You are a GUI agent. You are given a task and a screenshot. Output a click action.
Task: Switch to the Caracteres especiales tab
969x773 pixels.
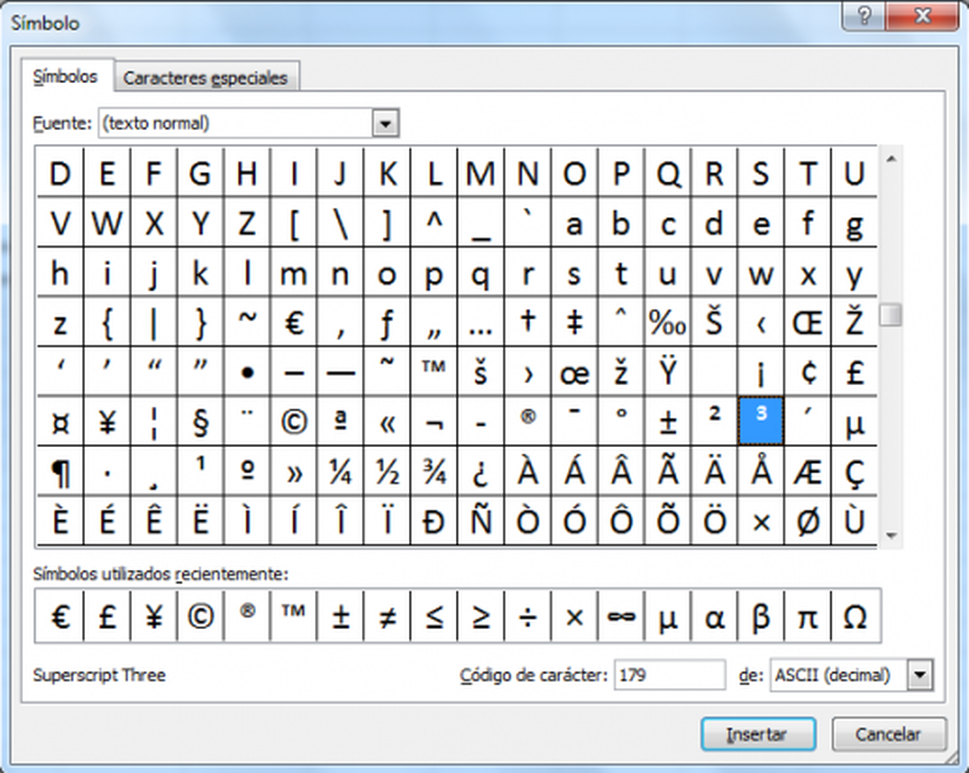point(206,77)
